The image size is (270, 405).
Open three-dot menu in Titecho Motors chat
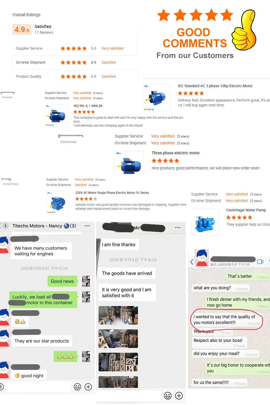tap(87, 226)
